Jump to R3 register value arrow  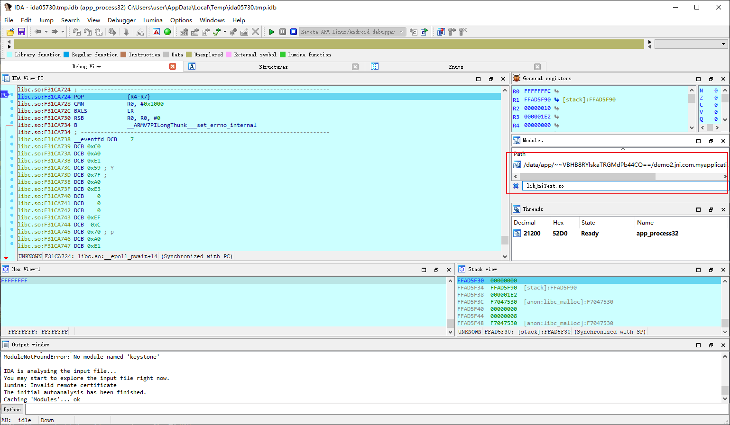tap(557, 117)
